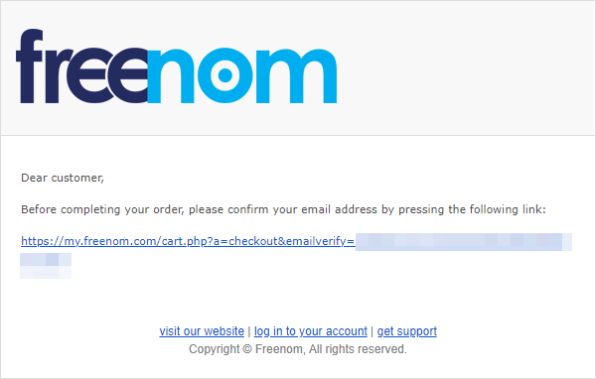Click the copyright symbol in the footer
The height and width of the screenshot is (379, 596).
247,349
